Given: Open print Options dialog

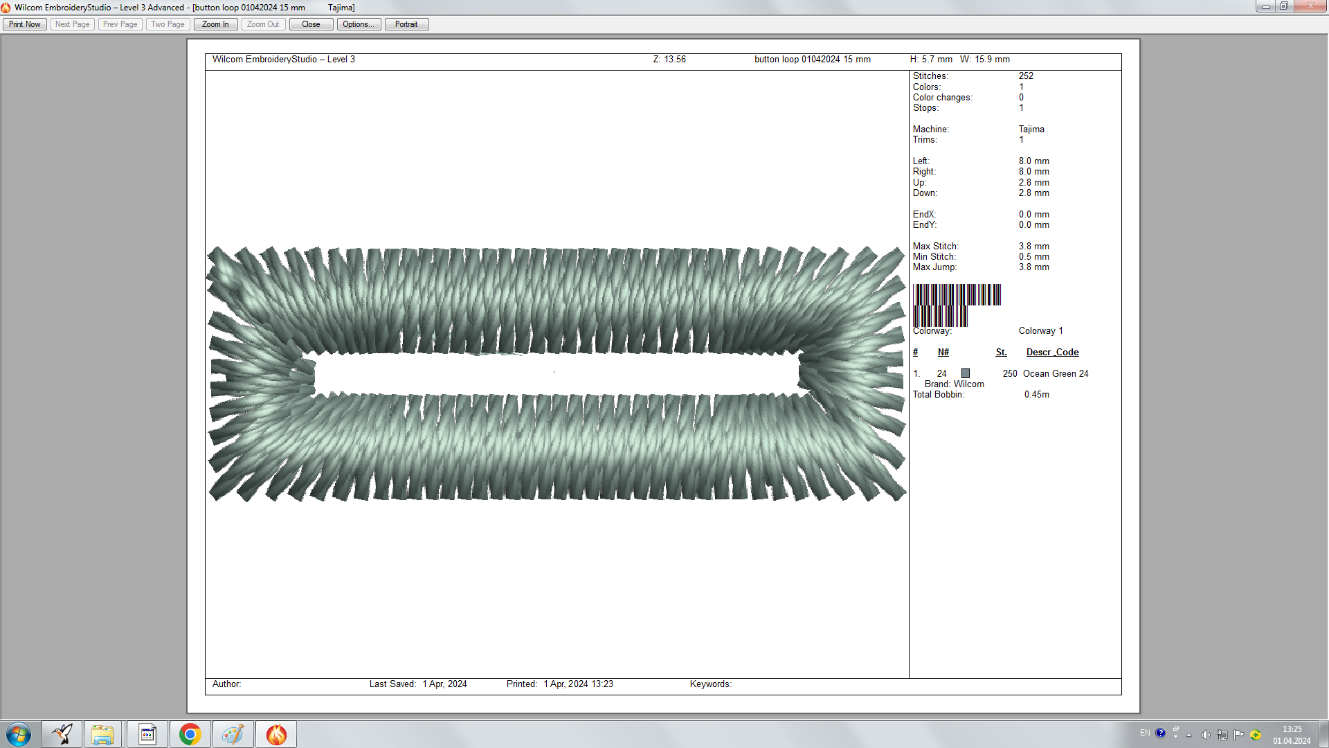Looking at the screenshot, I should click(359, 24).
